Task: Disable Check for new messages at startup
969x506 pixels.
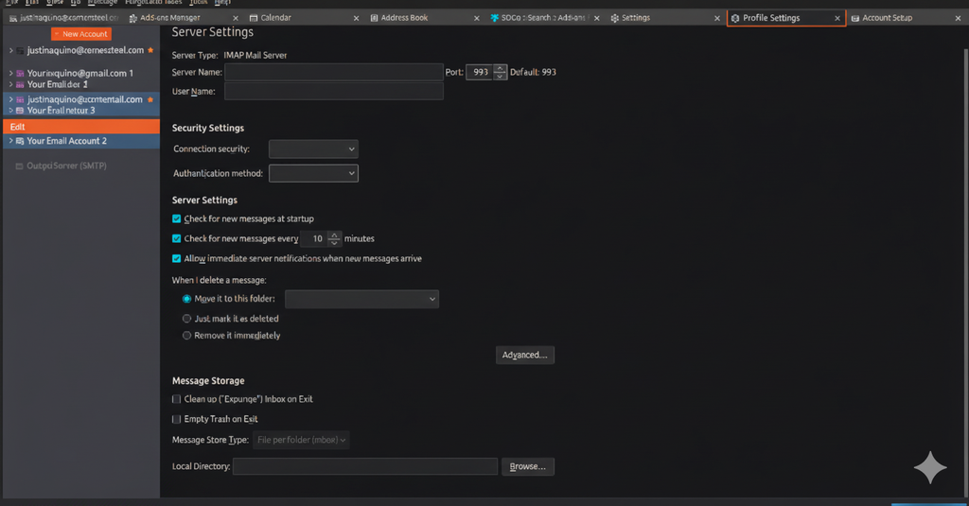Action: 177,218
